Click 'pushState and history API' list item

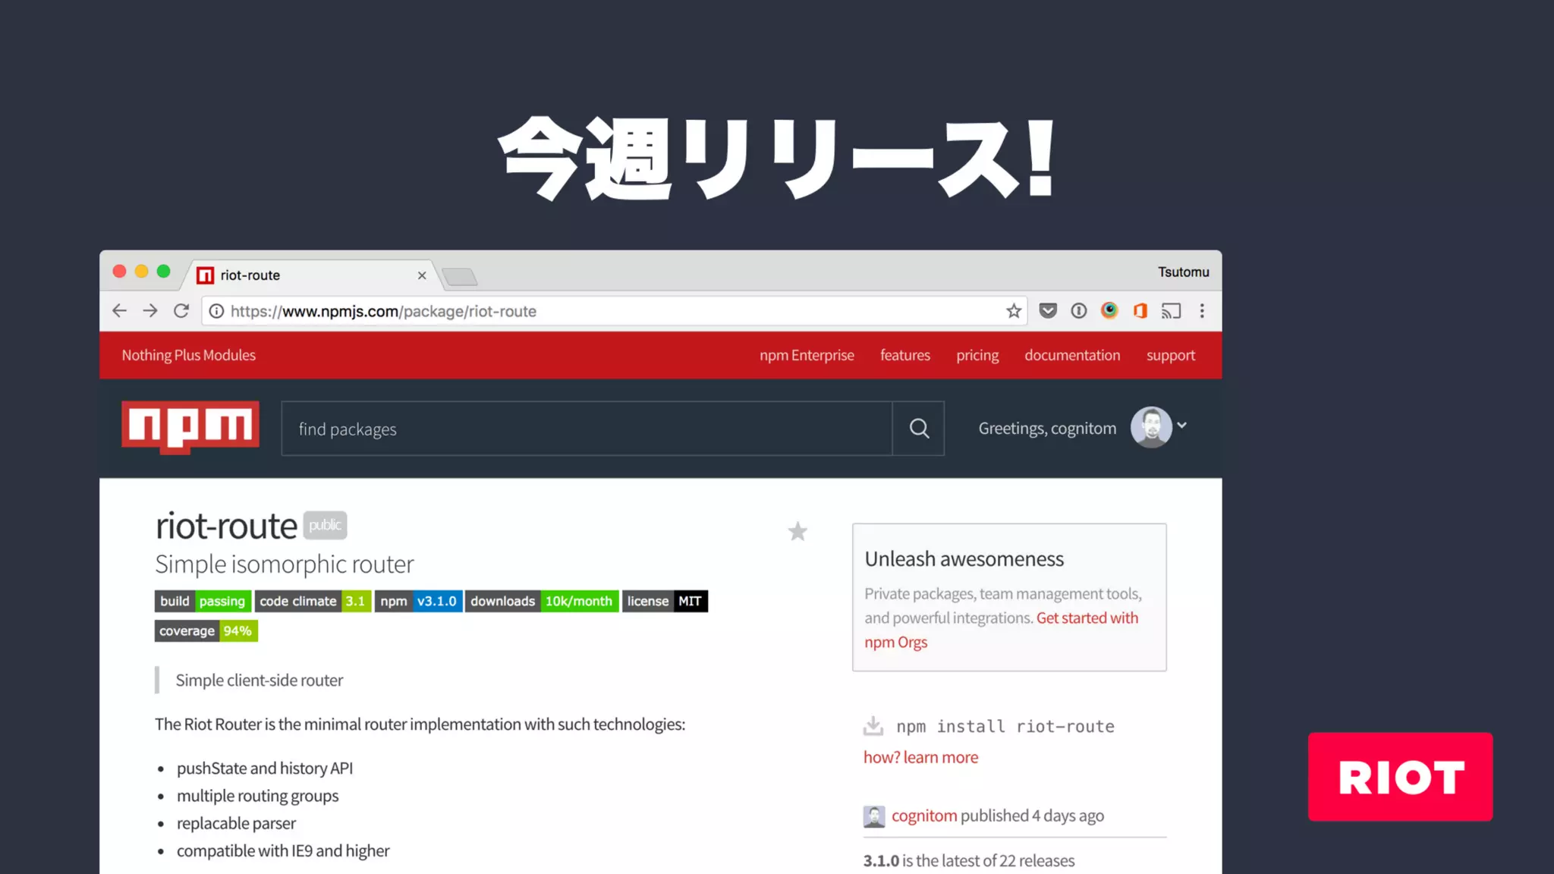265,769
